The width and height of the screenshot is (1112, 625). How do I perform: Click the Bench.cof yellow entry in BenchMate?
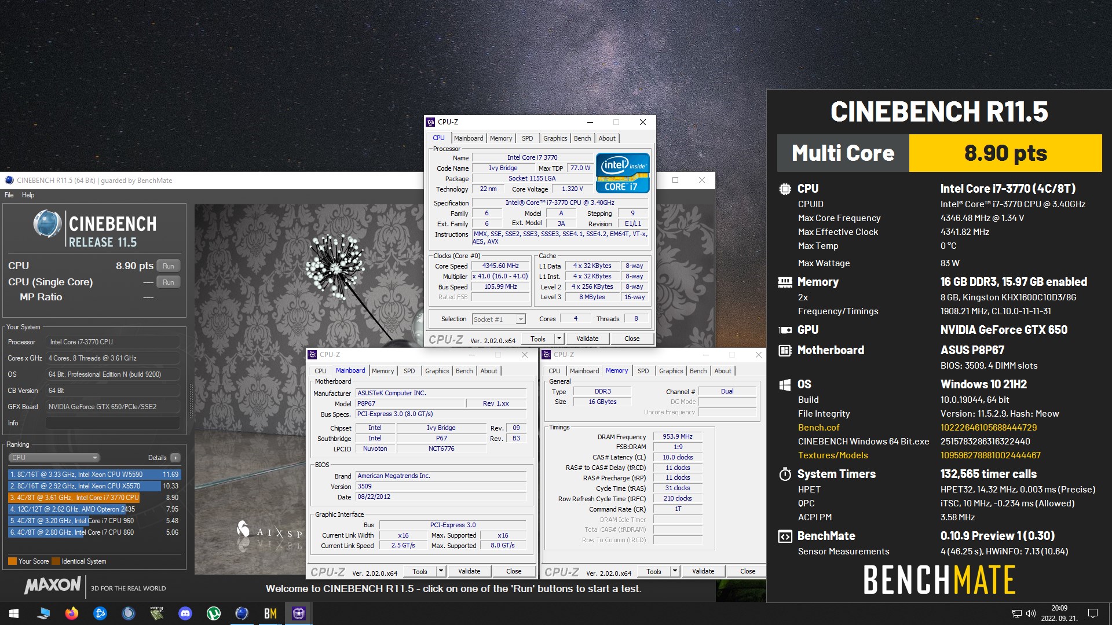818,428
